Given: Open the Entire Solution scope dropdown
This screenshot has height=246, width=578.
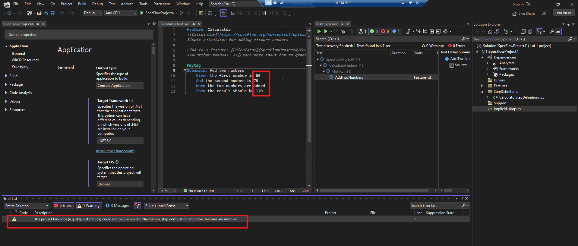Looking at the screenshot, I should tap(27, 206).
